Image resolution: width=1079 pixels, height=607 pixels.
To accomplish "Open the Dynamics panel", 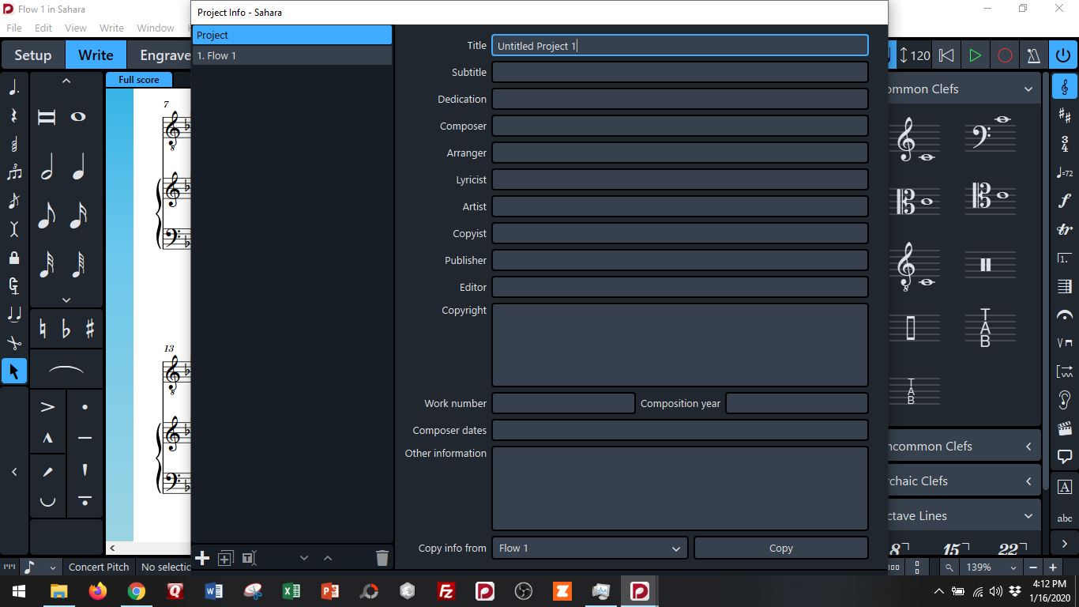I will (x=1065, y=201).
